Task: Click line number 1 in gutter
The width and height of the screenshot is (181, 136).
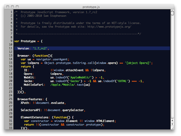Action: [11, 12]
